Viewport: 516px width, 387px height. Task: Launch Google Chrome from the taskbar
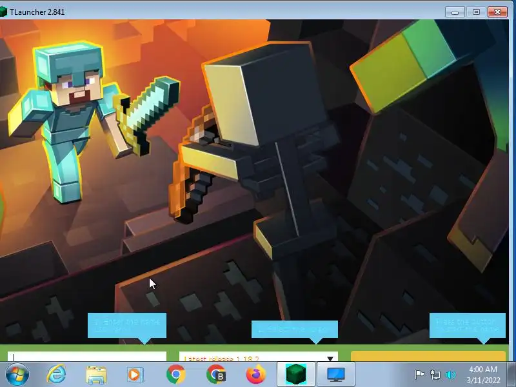[175, 375]
